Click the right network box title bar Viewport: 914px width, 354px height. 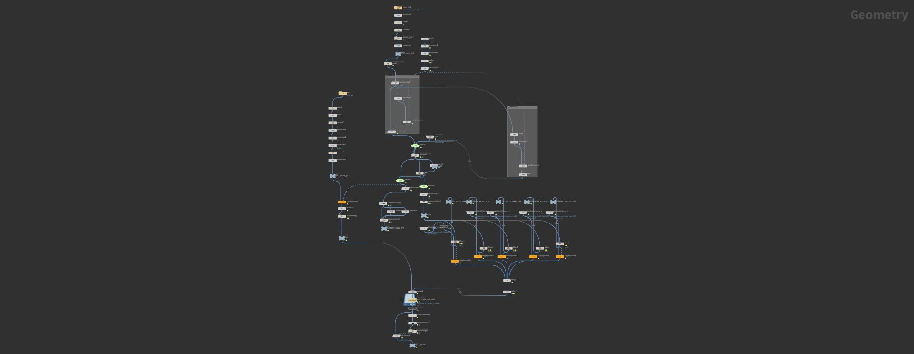(522, 108)
